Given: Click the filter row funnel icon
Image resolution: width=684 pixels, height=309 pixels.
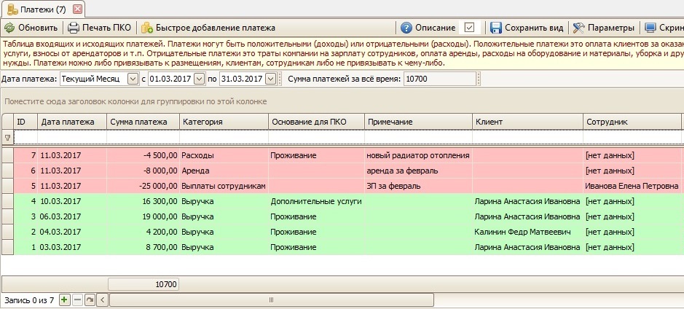Looking at the screenshot, I should pyautogui.click(x=7, y=138).
